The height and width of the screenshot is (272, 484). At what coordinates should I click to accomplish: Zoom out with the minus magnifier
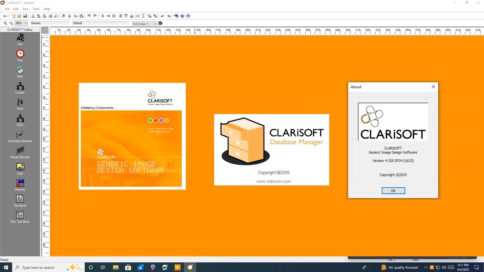pyautogui.click(x=11, y=23)
